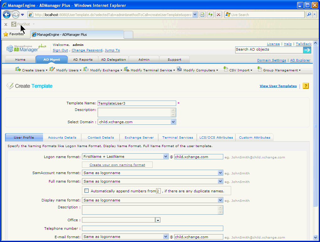Screen dimensions: 320x242
Task: Click the License link
Action: click(x=273, y=44)
